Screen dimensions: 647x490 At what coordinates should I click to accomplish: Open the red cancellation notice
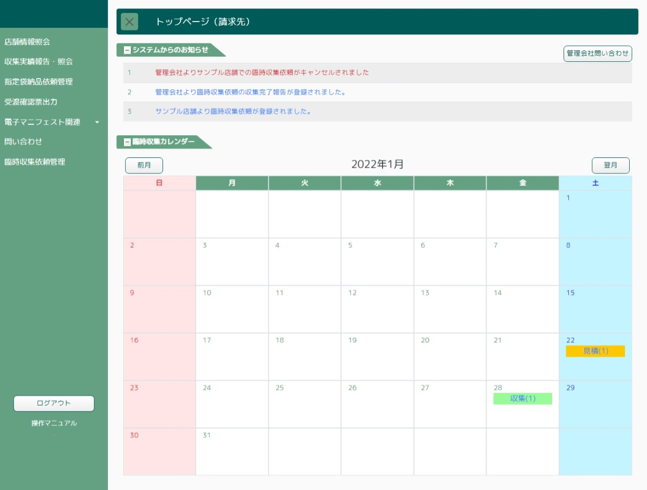pyautogui.click(x=262, y=73)
